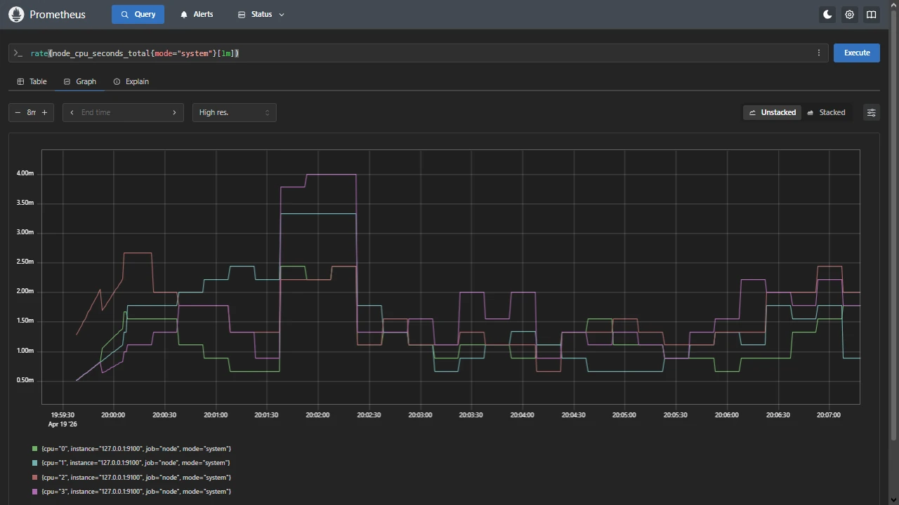Click the Prometheus logo icon
Screen dimensions: 899x505
point(16,14)
